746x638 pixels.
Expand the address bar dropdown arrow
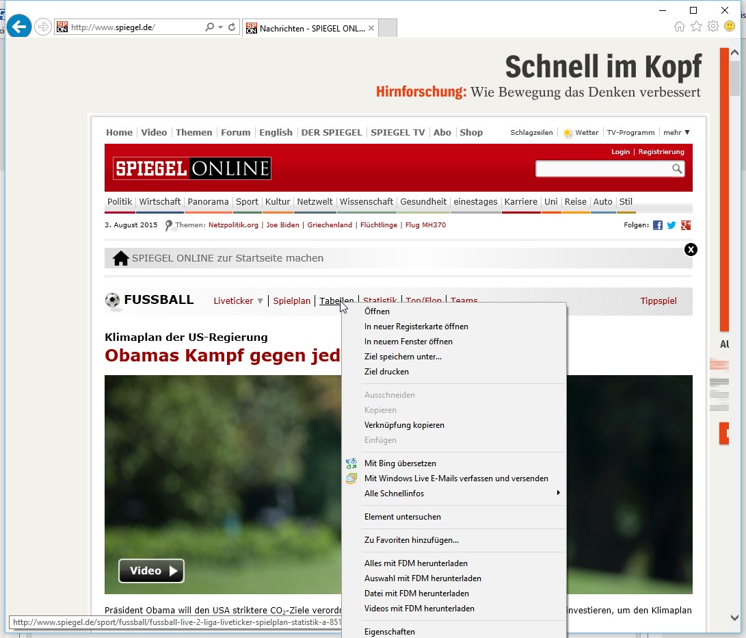tap(220, 27)
